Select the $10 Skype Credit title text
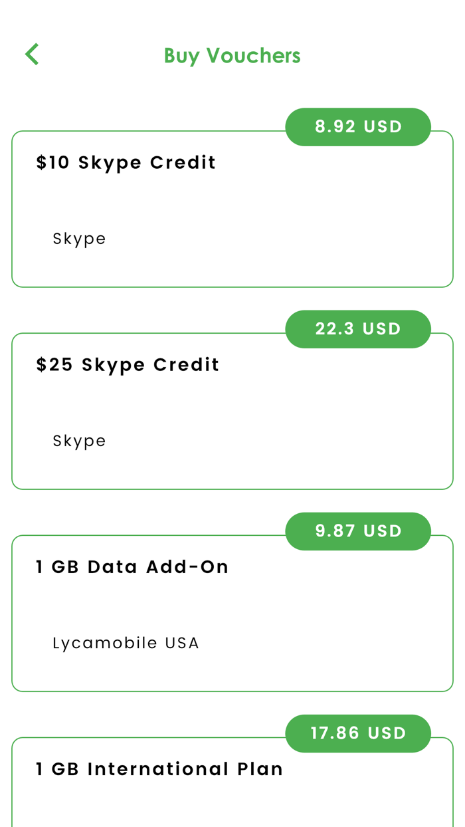This screenshot has width=465, height=827. [126, 162]
